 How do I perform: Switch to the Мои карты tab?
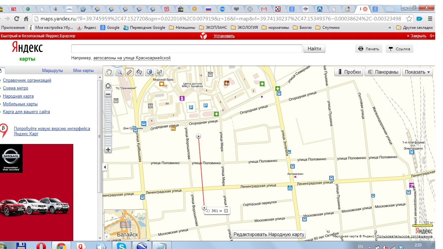[83, 70]
